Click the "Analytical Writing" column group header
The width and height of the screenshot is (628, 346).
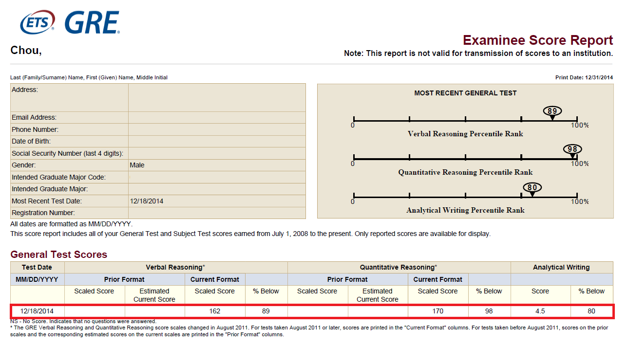pos(561,267)
